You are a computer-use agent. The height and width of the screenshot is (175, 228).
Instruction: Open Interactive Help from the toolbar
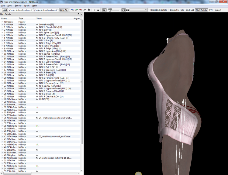click(177, 10)
